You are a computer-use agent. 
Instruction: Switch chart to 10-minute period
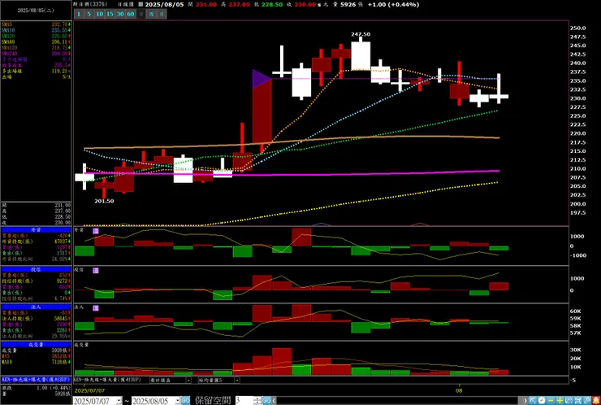tap(100, 14)
